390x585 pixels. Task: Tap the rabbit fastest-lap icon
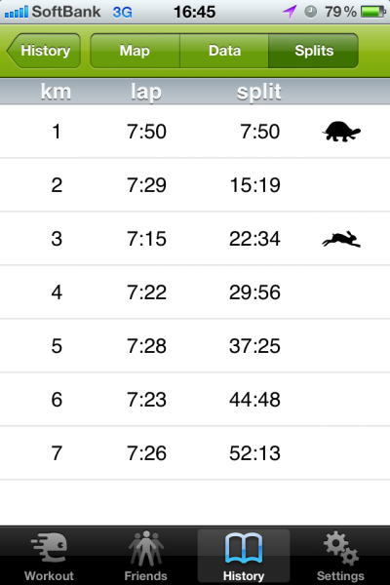[341, 239]
